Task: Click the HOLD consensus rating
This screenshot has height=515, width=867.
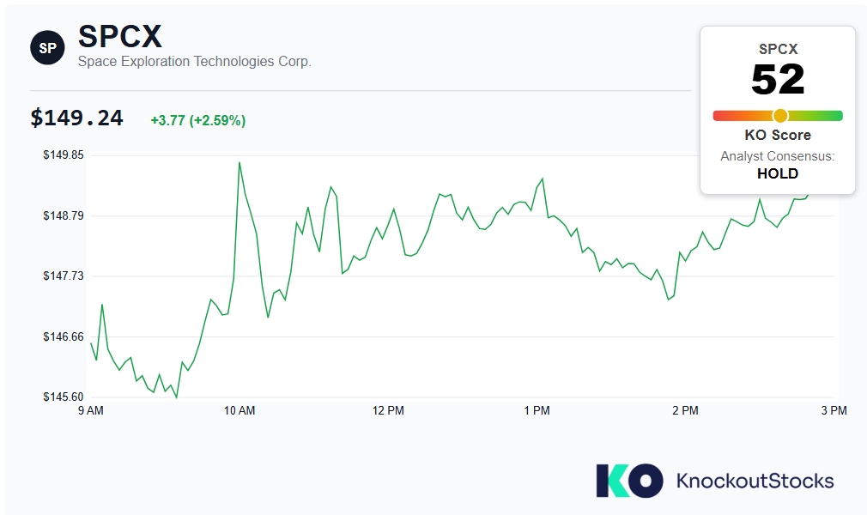Action: tap(778, 173)
